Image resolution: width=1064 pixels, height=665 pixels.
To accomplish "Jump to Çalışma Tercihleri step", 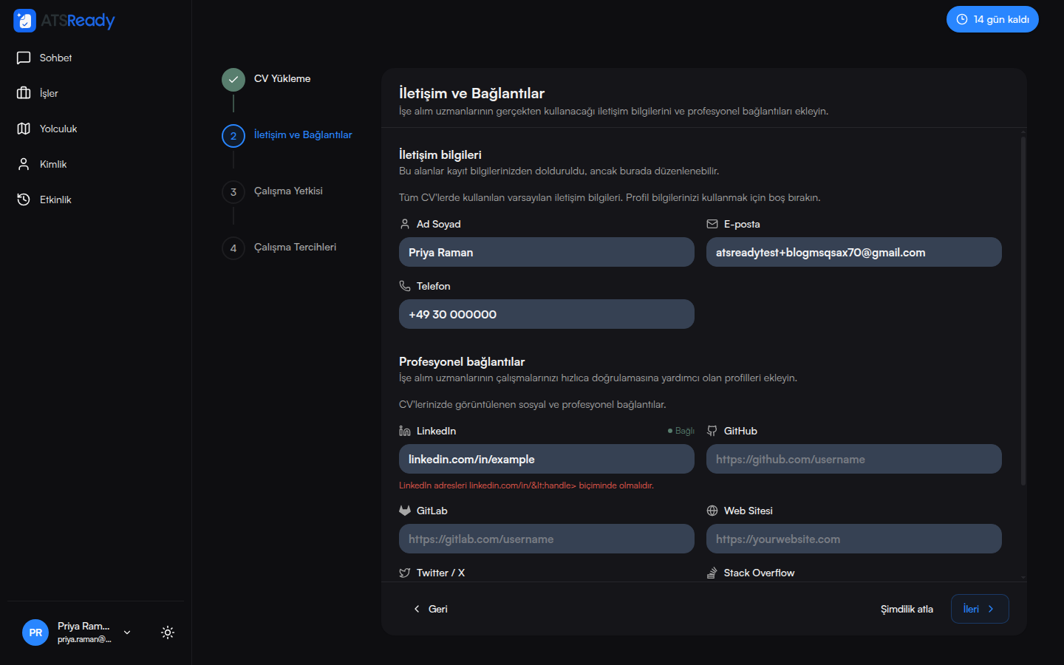I will pyautogui.click(x=295, y=247).
